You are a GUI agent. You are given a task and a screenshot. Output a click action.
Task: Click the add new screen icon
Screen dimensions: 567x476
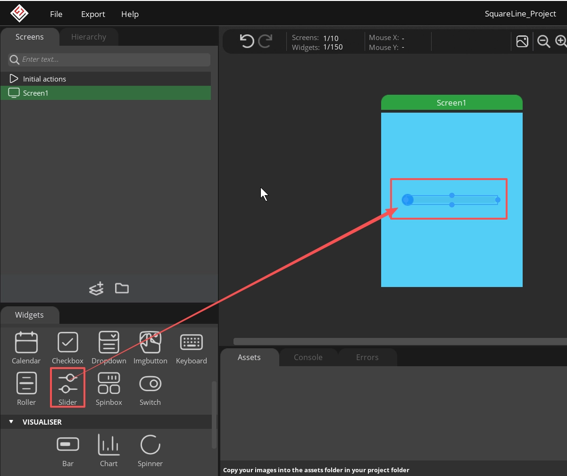[96, 288]
